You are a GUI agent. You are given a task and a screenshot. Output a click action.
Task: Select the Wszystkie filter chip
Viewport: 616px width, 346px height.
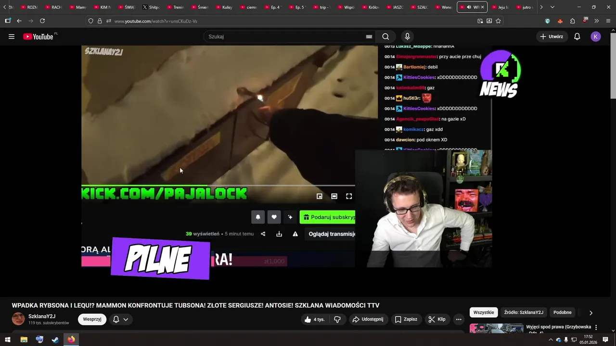coord(484,312)
